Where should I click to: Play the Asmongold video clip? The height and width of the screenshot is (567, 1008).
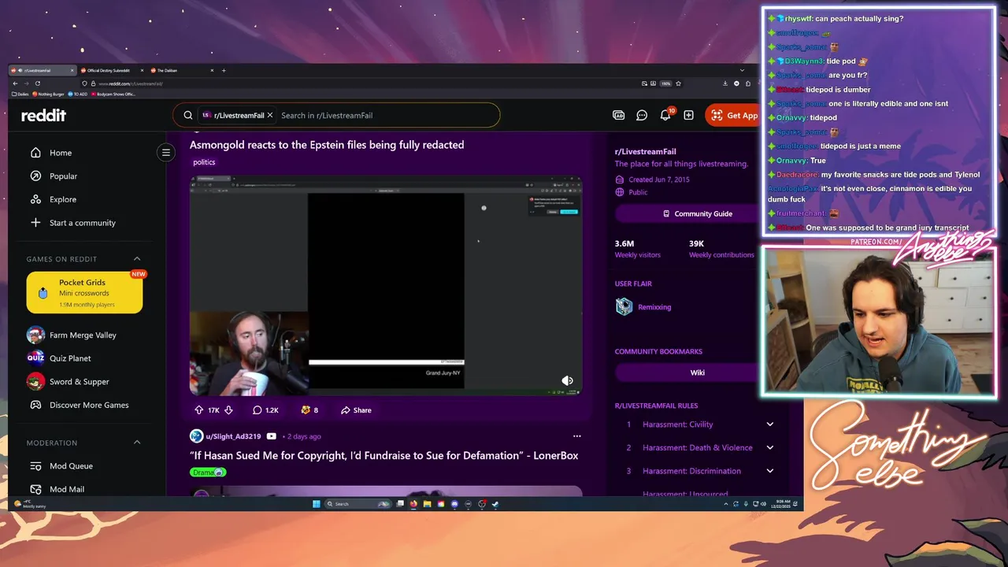pos(386,286)
